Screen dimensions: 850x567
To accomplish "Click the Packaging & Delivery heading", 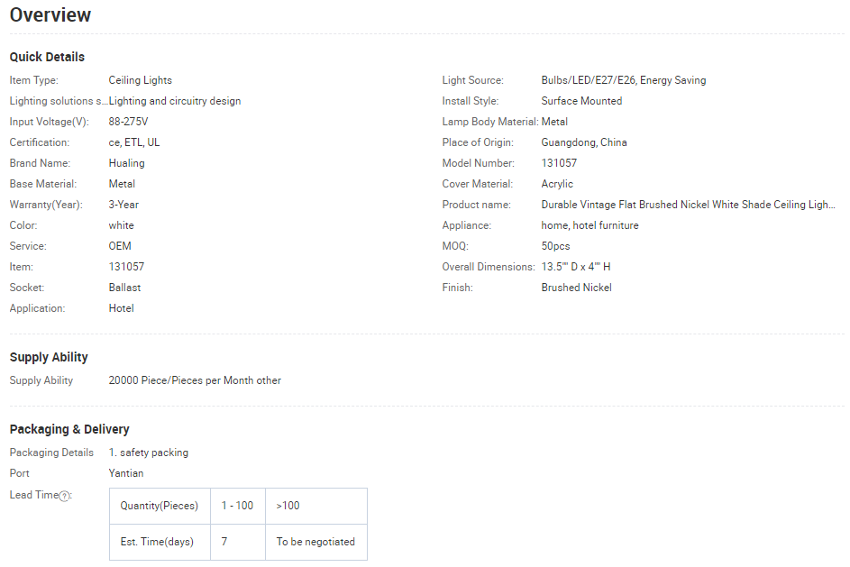I will pos(69,429).
